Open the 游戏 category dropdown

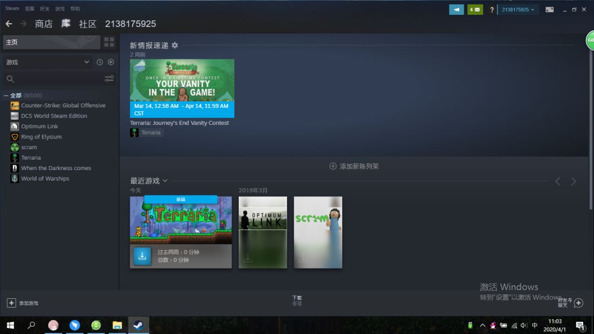47,62
